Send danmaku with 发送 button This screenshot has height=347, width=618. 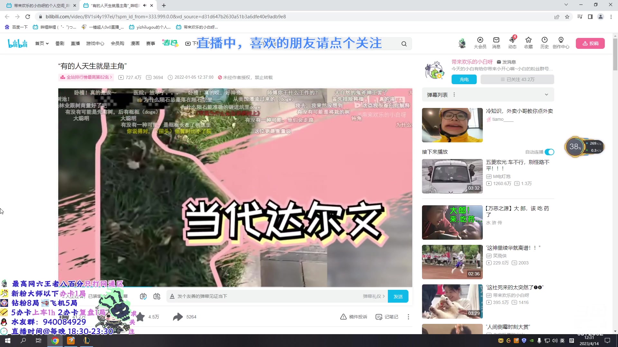(398, 296)
